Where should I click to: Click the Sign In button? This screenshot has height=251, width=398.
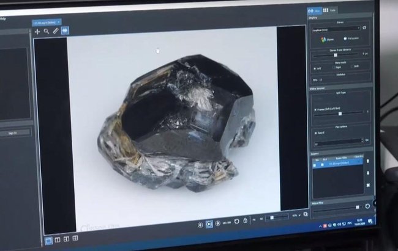(x=13, y=132)
